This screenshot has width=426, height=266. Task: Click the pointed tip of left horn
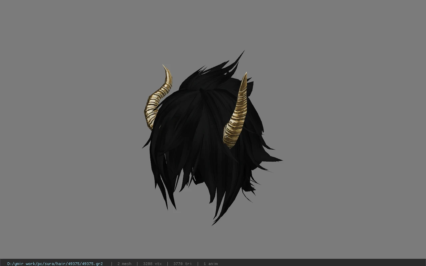click(163, 66)
